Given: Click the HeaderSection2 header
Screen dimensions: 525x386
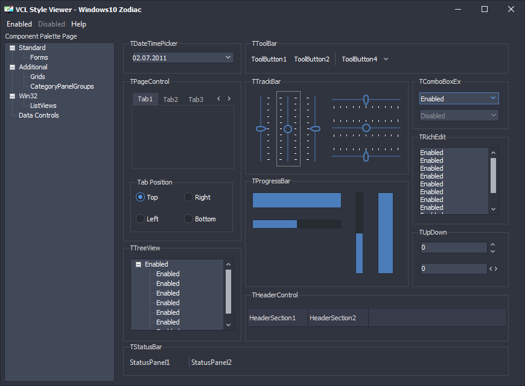Looking at the screenshot, I should point(338,318).
